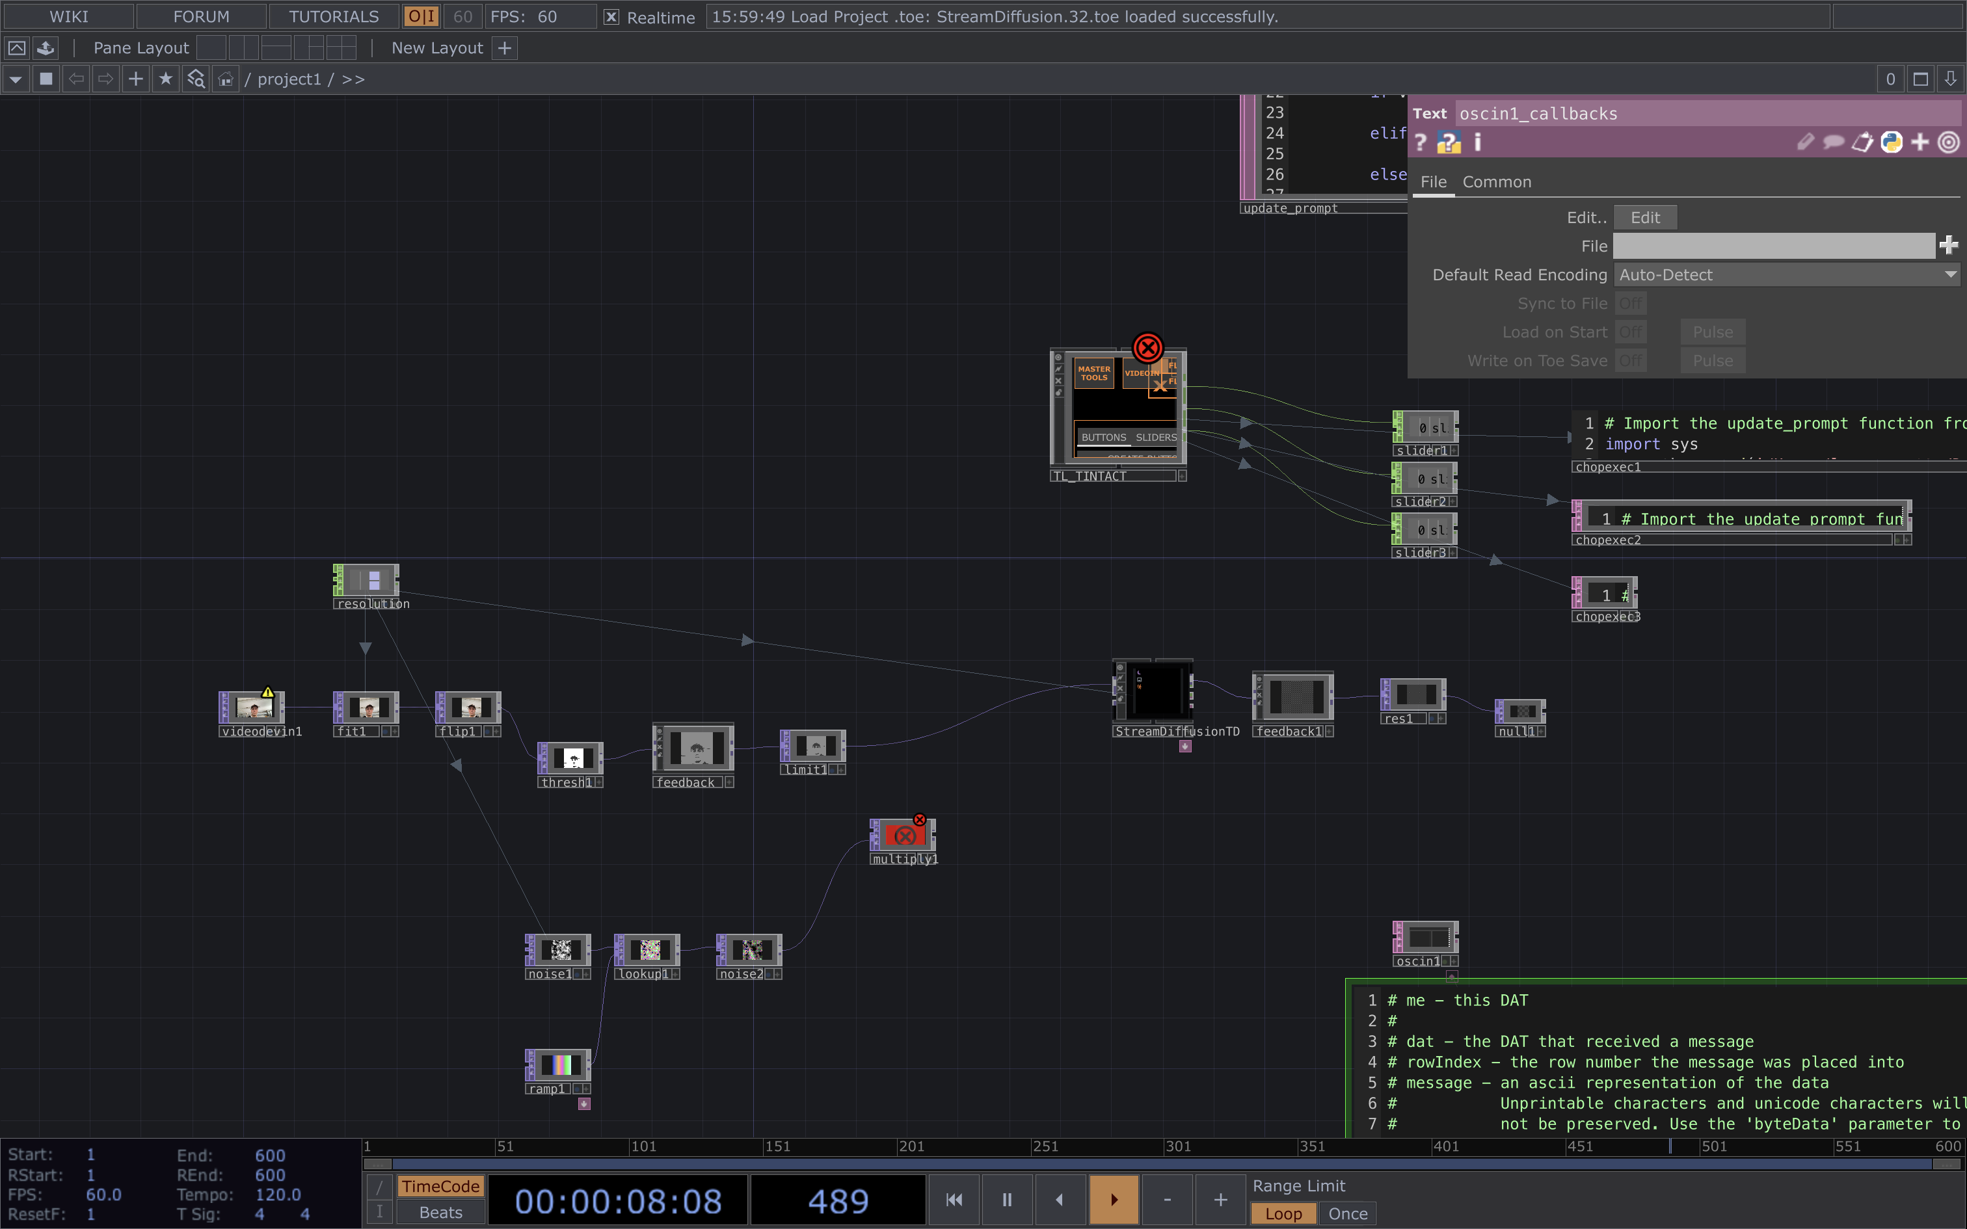The width and height of the screenshot is (1967, 1229).
Task: Step back one frame with minus
Action: pos(1167,1200)
